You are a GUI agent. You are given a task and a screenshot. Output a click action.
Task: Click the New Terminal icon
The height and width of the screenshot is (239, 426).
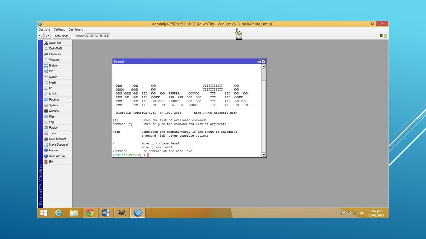click(46, 139)
